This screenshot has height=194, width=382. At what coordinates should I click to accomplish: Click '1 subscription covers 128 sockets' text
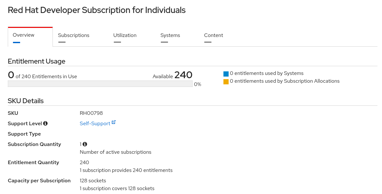pyautogui.click(x=117, y=188)
